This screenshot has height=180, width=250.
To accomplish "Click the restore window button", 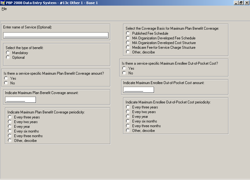I will click(241, 3).
